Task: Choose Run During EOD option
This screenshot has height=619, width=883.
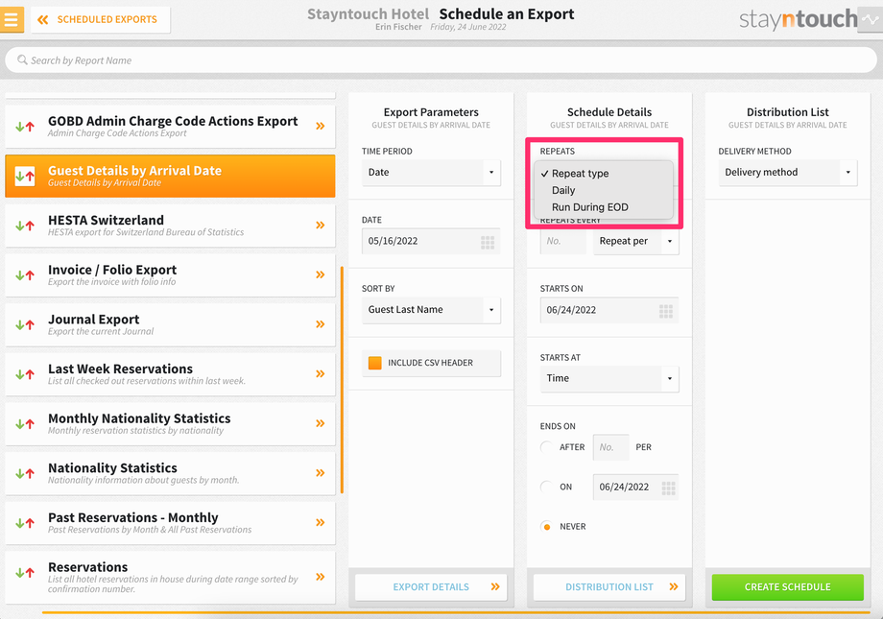Action: click(x=589, y=207)
